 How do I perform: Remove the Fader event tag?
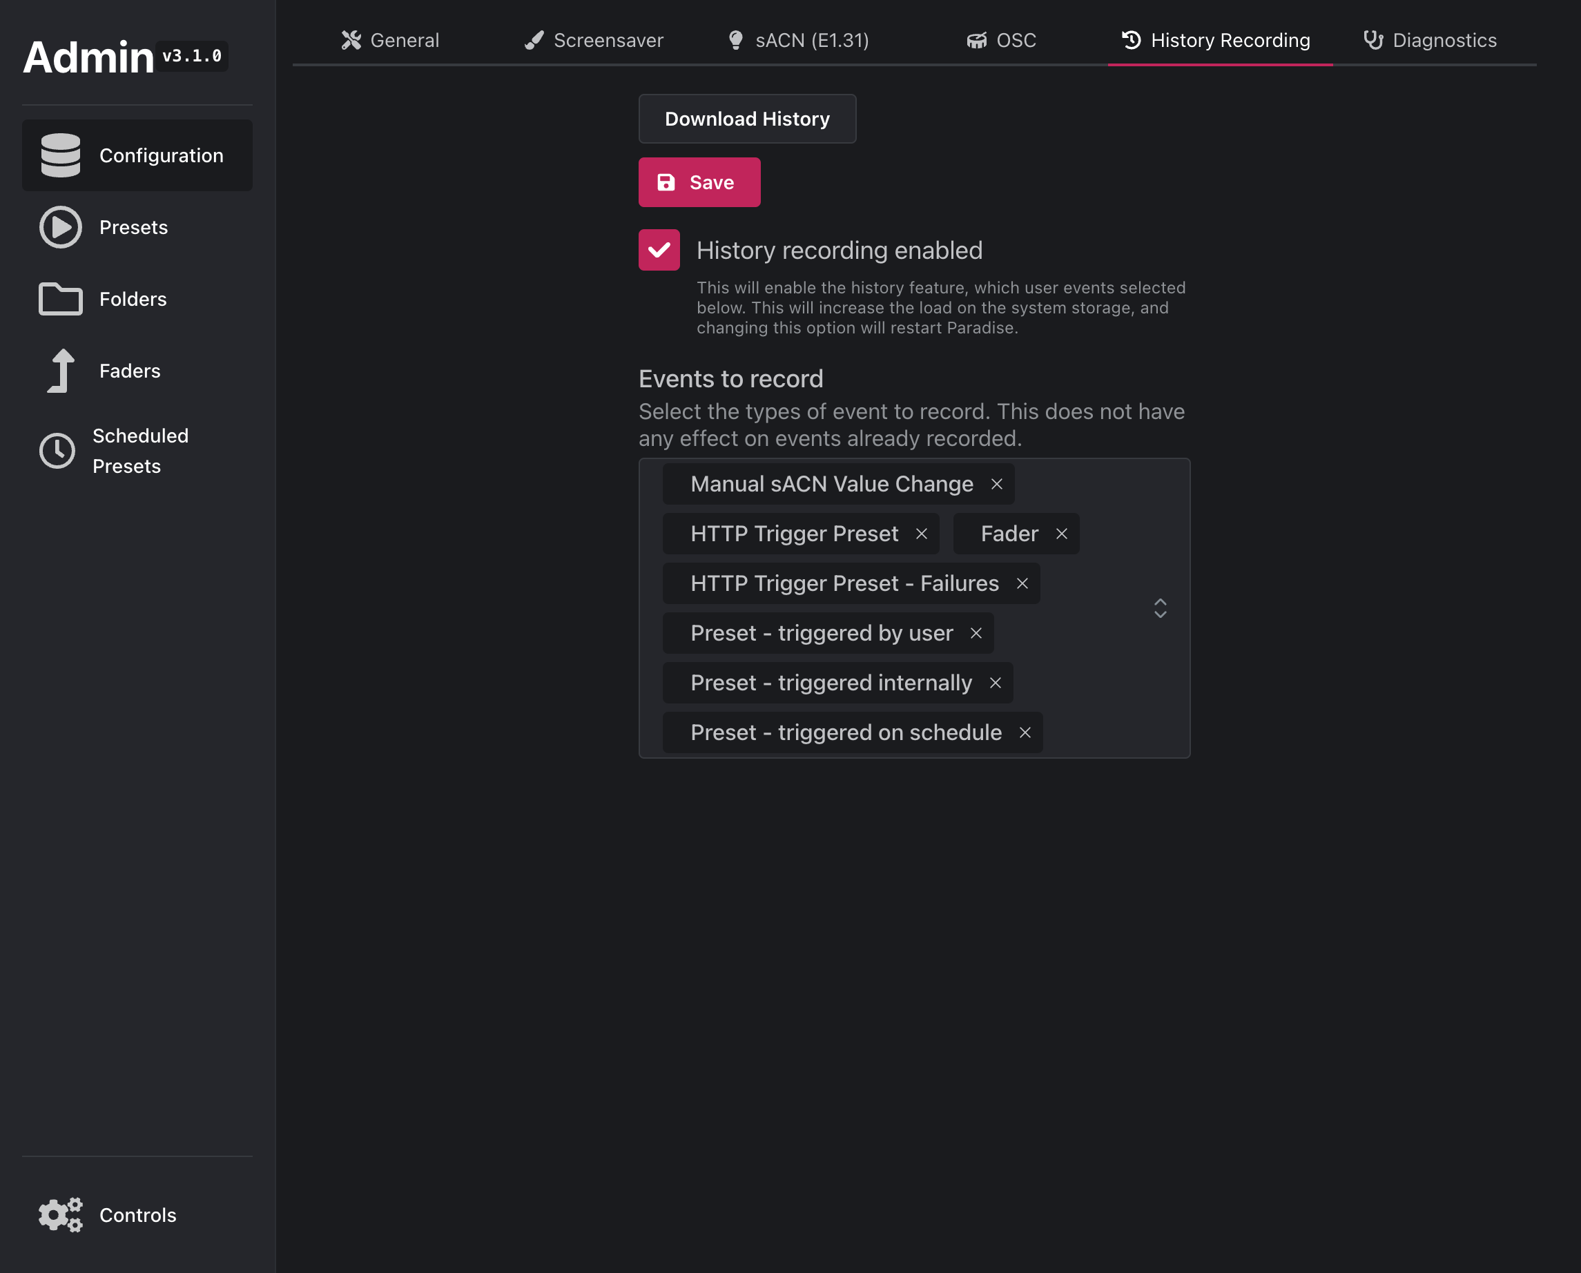click(x=1062, y=534)
